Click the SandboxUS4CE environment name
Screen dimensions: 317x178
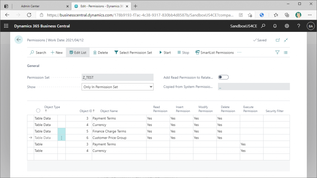tap(243, 26)
